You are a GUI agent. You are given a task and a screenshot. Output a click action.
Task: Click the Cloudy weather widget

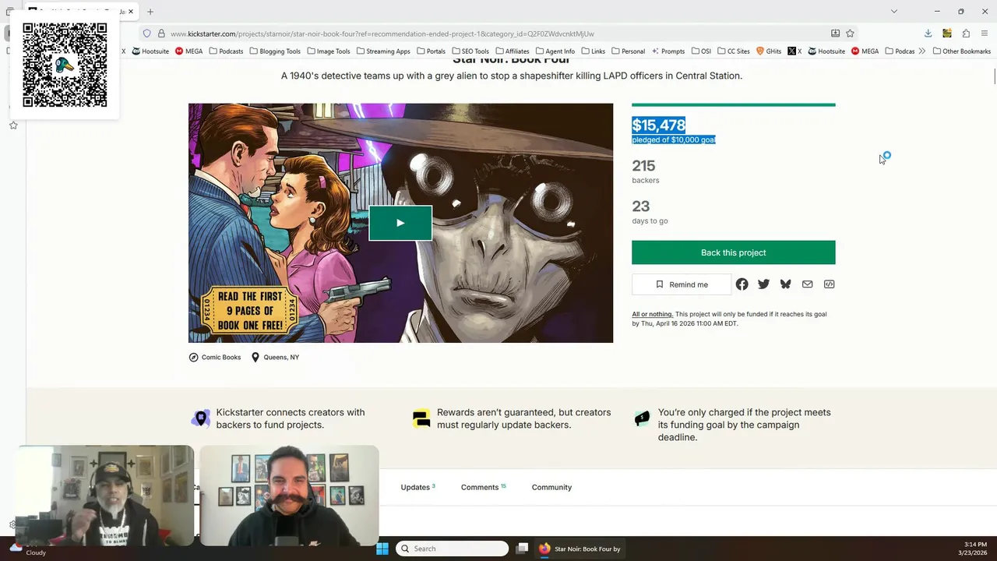click(27, 549)
